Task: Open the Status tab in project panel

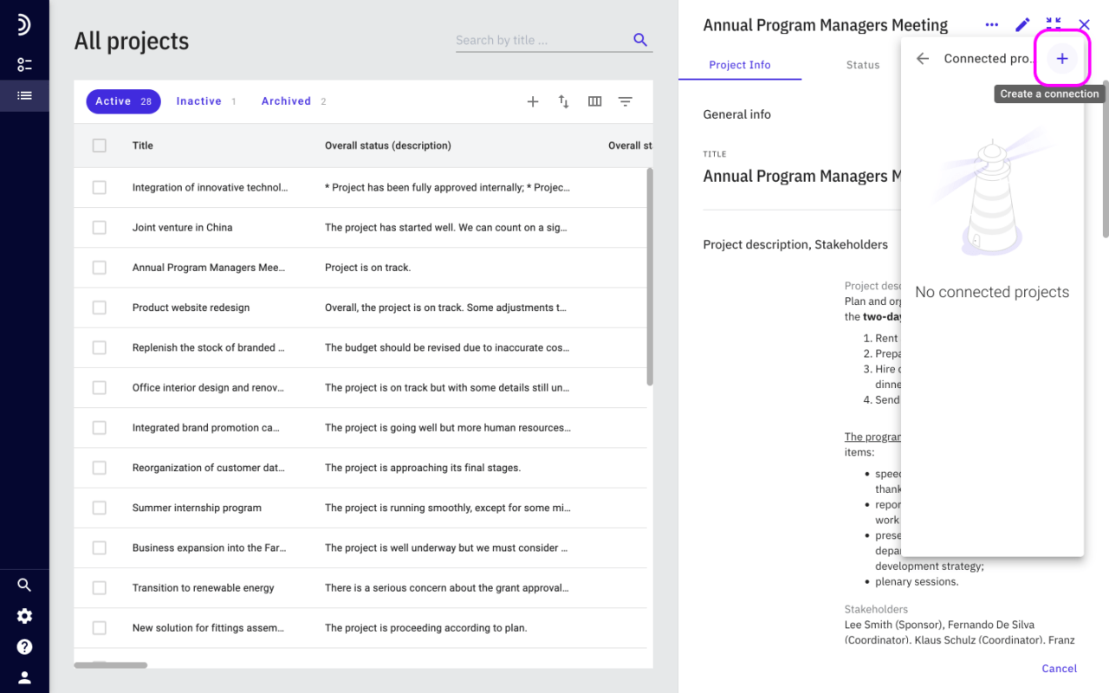Action: pos(863,65)
